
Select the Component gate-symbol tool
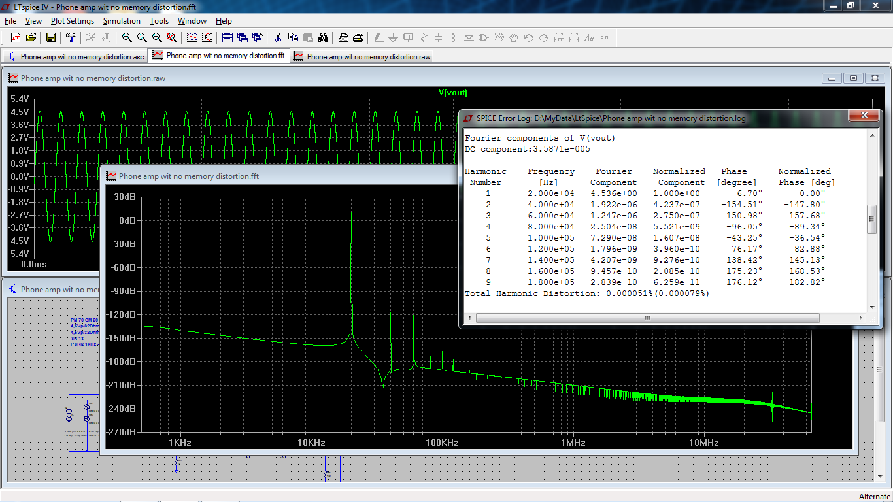(484, 37)
